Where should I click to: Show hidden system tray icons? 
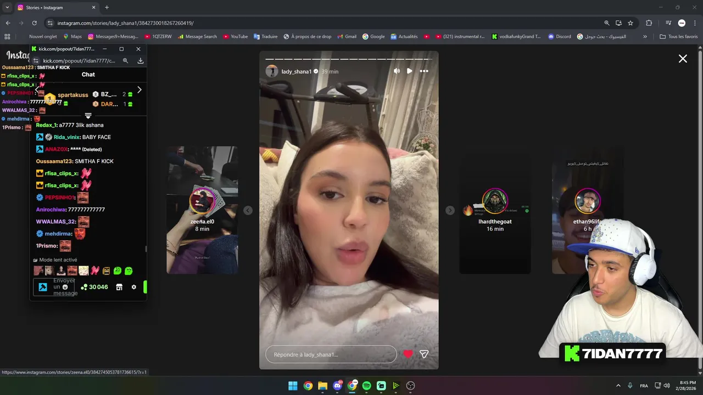pyautogui.click(x=618, y=386)
